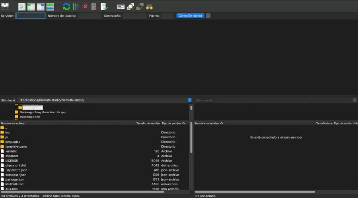Screen dimensions: 358x198
Task: Click the process transfer queue icon
Action: [76, 6]
